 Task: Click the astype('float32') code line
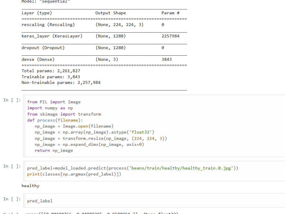[x=95, y=132]
